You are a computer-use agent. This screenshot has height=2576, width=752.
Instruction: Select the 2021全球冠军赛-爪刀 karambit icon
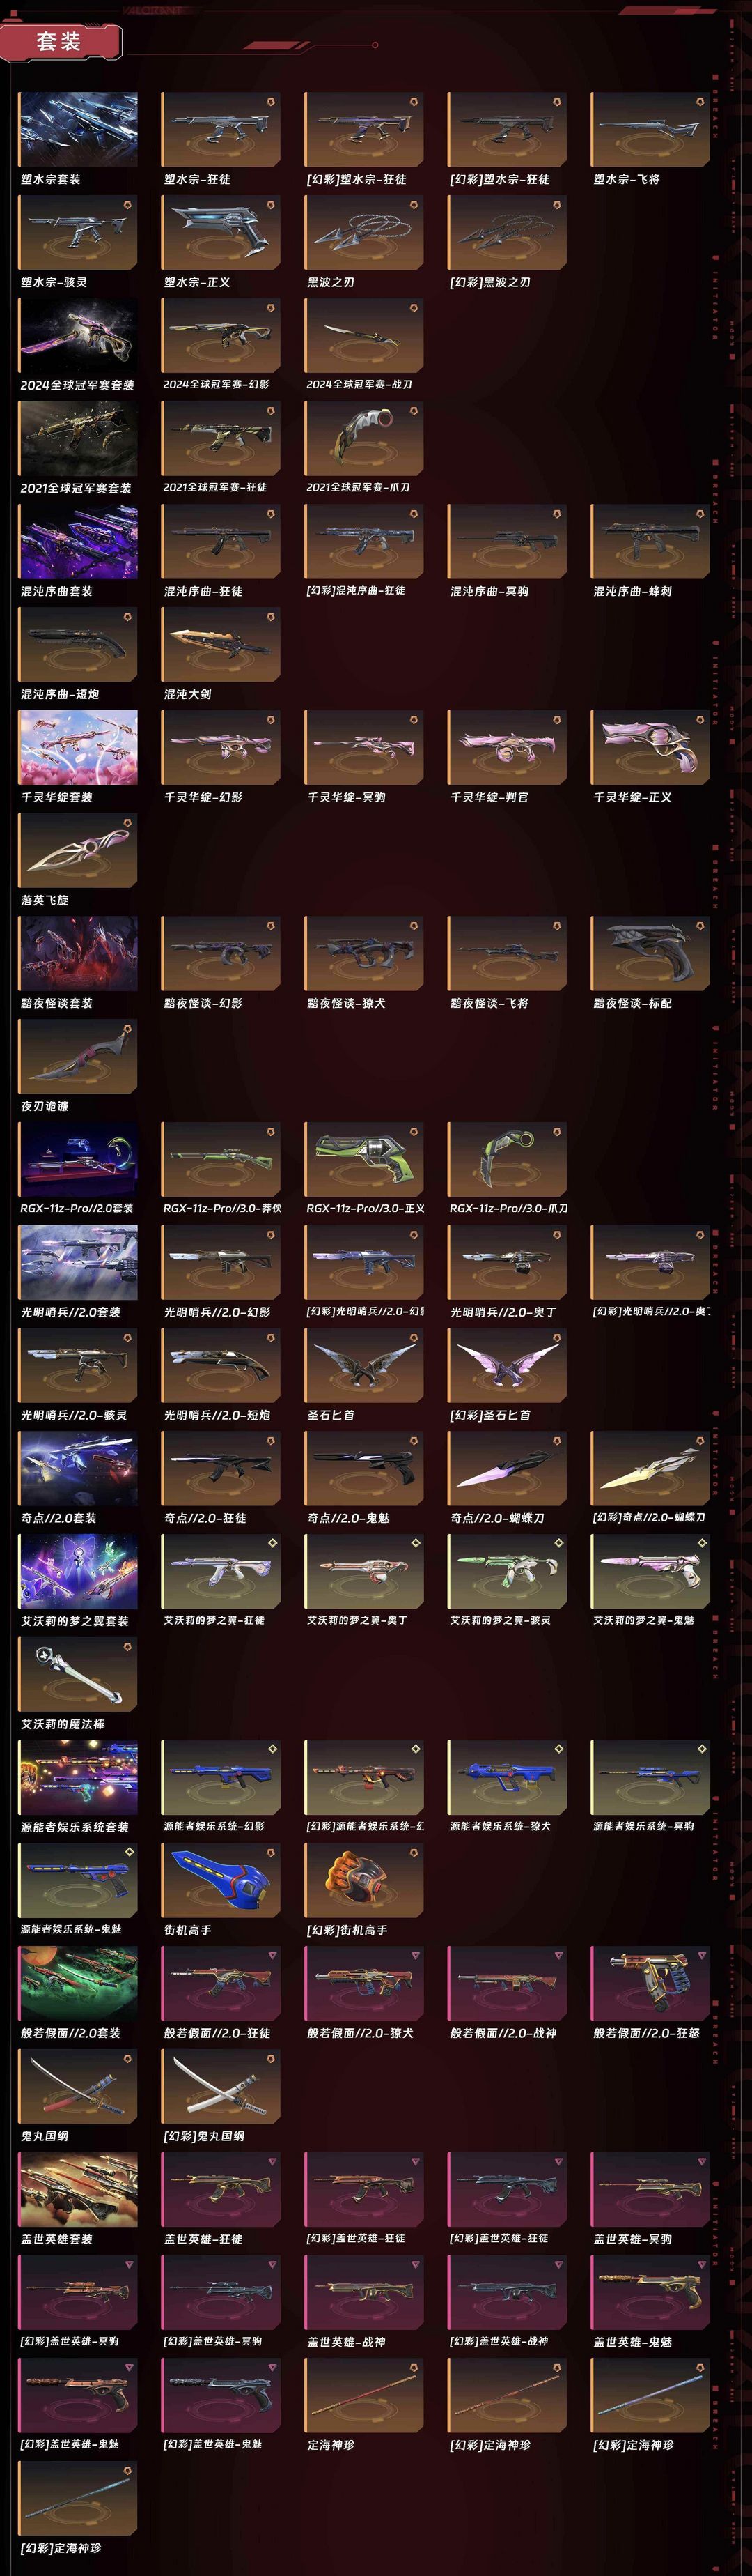(363, 439)
